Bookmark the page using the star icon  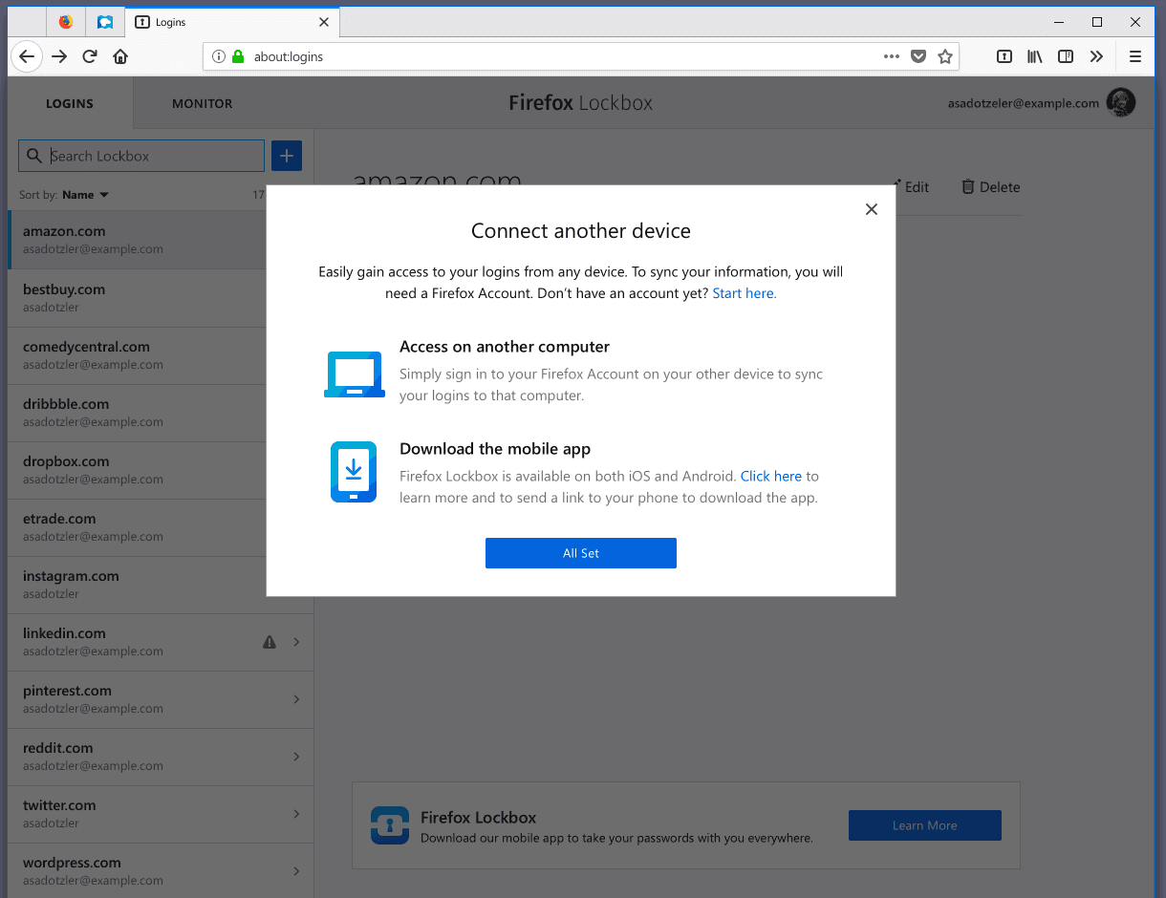coord(945,56)
